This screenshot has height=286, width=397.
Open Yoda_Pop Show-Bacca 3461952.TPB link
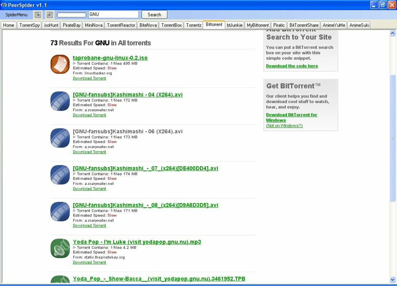(x=159, y=279)
